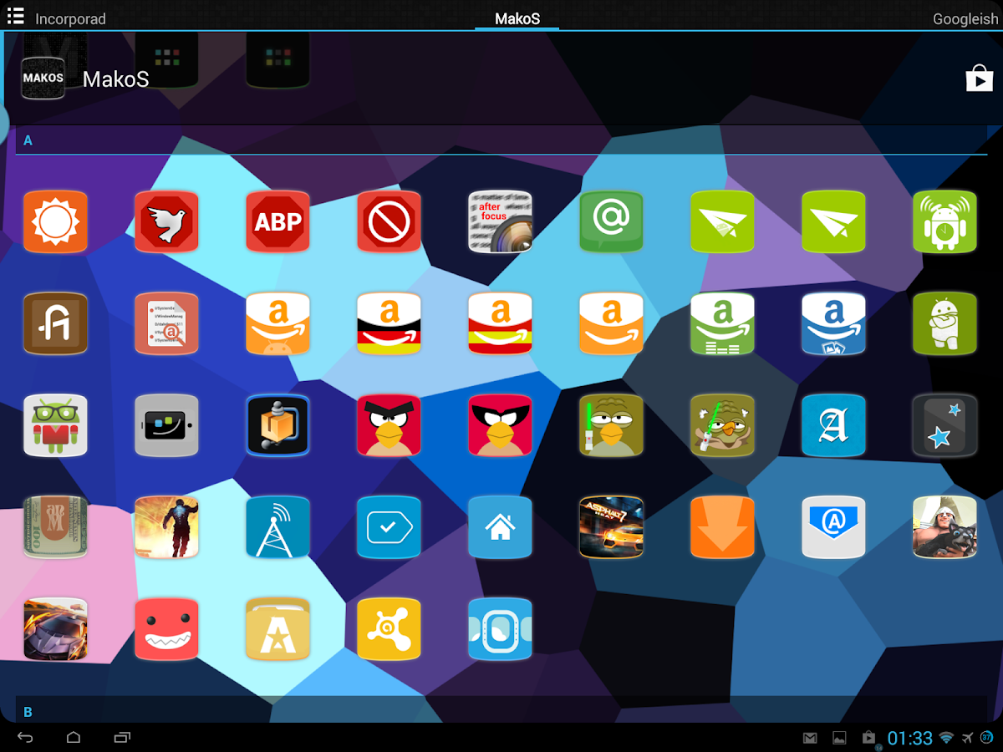The width and height of the screenshot is (1003, 752).
Task: Tap the soldier silhouette explosion game icon
Action: [x=166, y=527]
